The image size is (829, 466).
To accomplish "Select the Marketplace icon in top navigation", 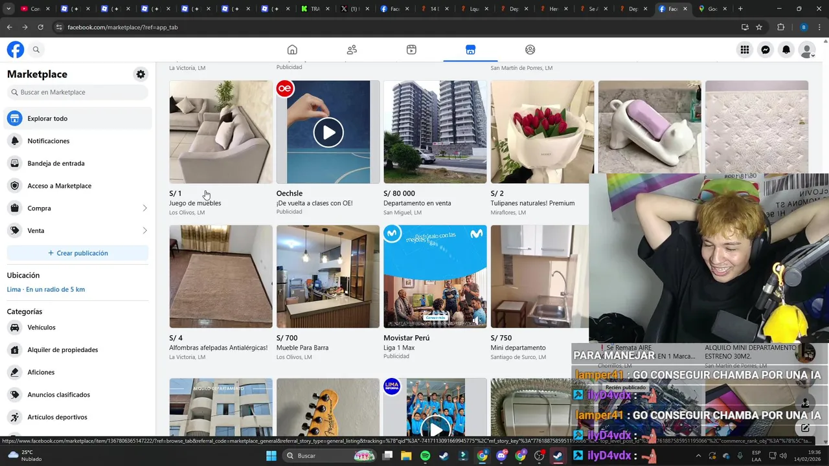I will (x=470, y=50).
